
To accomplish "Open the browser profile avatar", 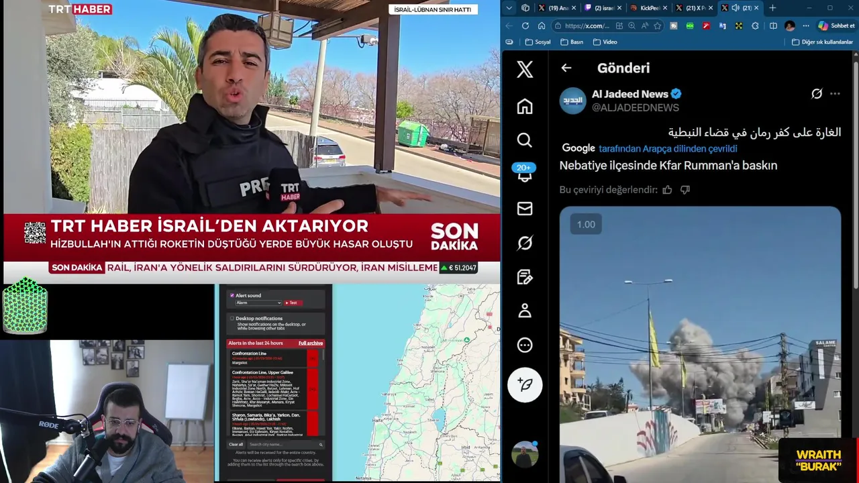I will coord(789,25).
